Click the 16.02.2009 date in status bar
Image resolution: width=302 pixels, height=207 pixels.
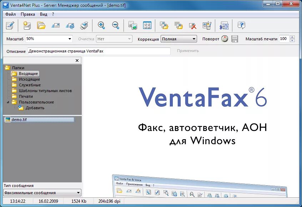48,201
